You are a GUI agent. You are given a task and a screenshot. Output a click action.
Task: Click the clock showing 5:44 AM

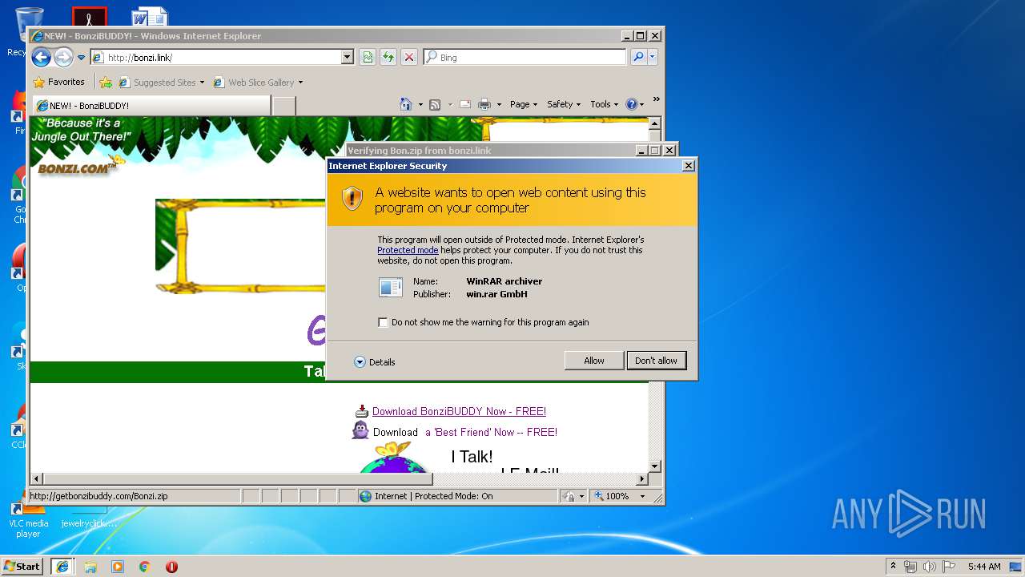pyautogui.click(x=984, y=567)
